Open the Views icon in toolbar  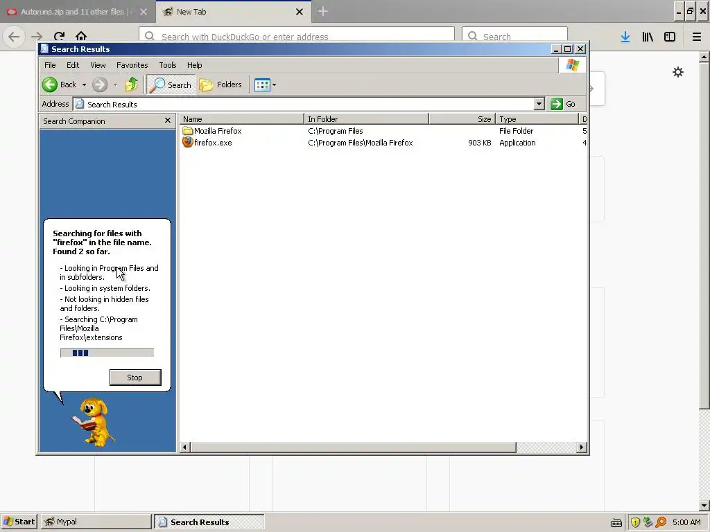(x=262, y=85)
